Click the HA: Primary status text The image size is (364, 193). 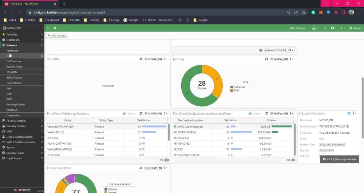point(297,28)
